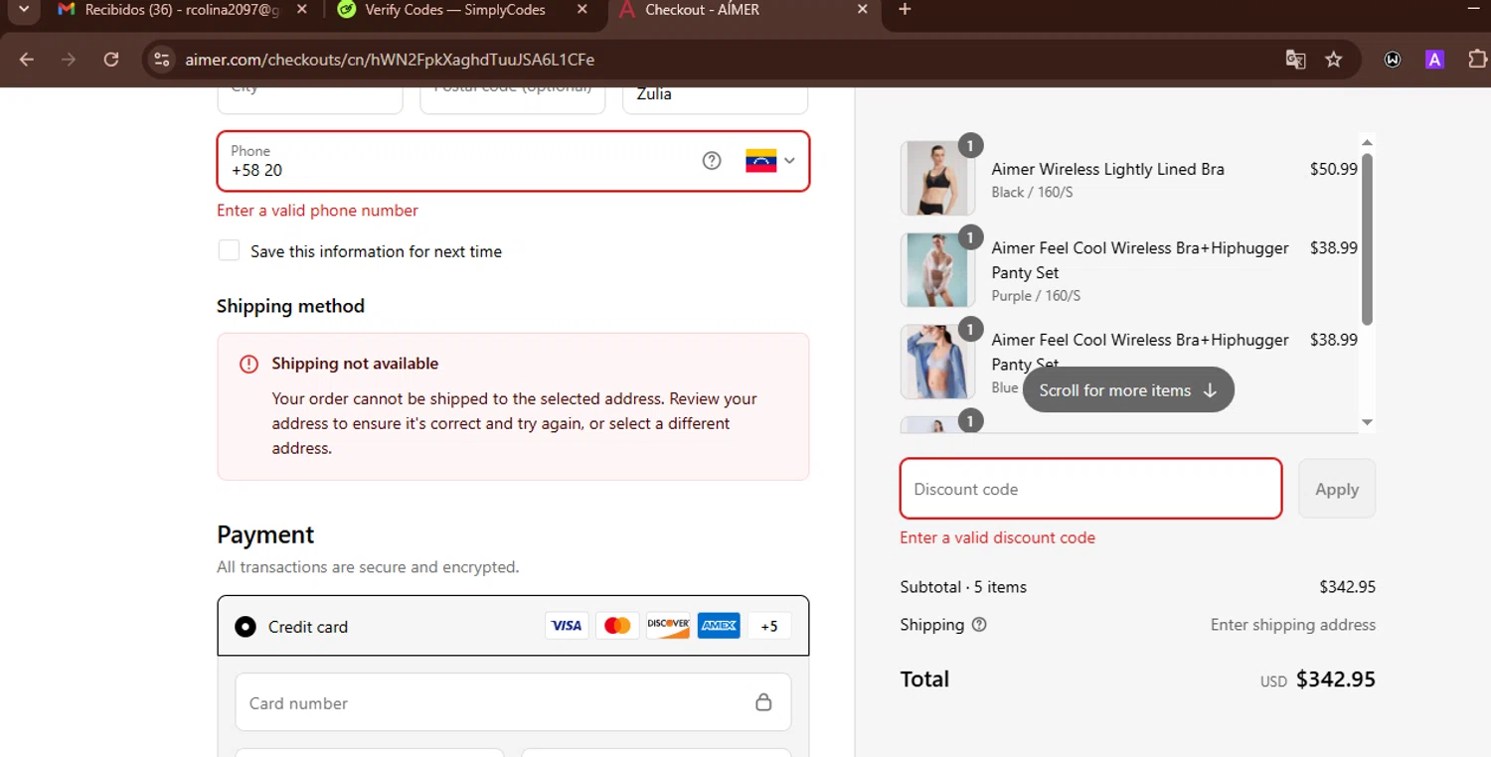Close the Checkout - AIMER tab

point(863,10)
